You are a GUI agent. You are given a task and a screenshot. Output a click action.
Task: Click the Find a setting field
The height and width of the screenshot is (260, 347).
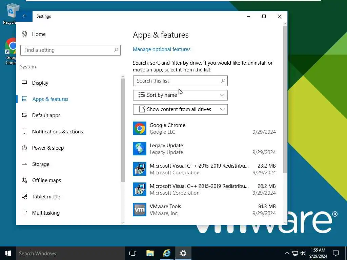coord(70,50)
